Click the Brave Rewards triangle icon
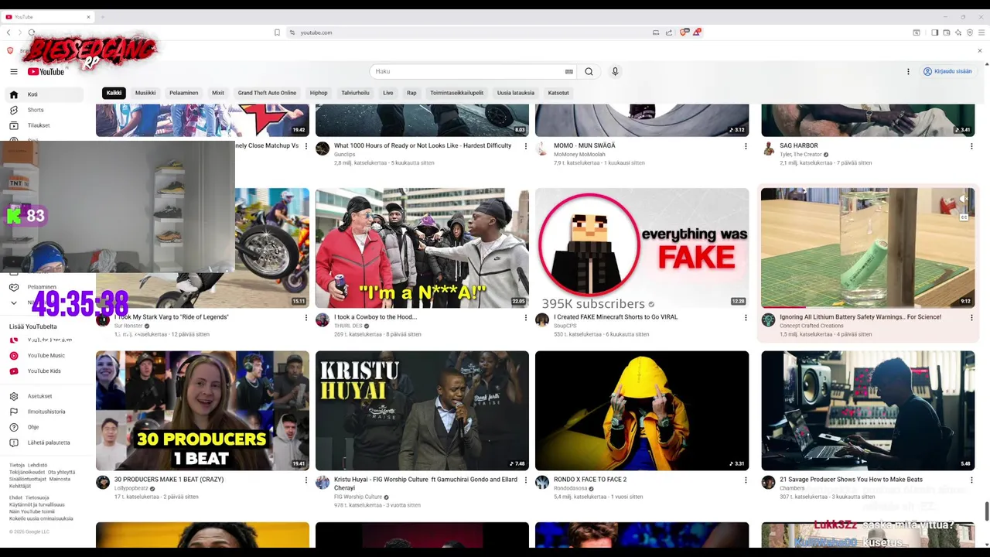The width and height of the screenshot is (990, 557). (697, 32)
